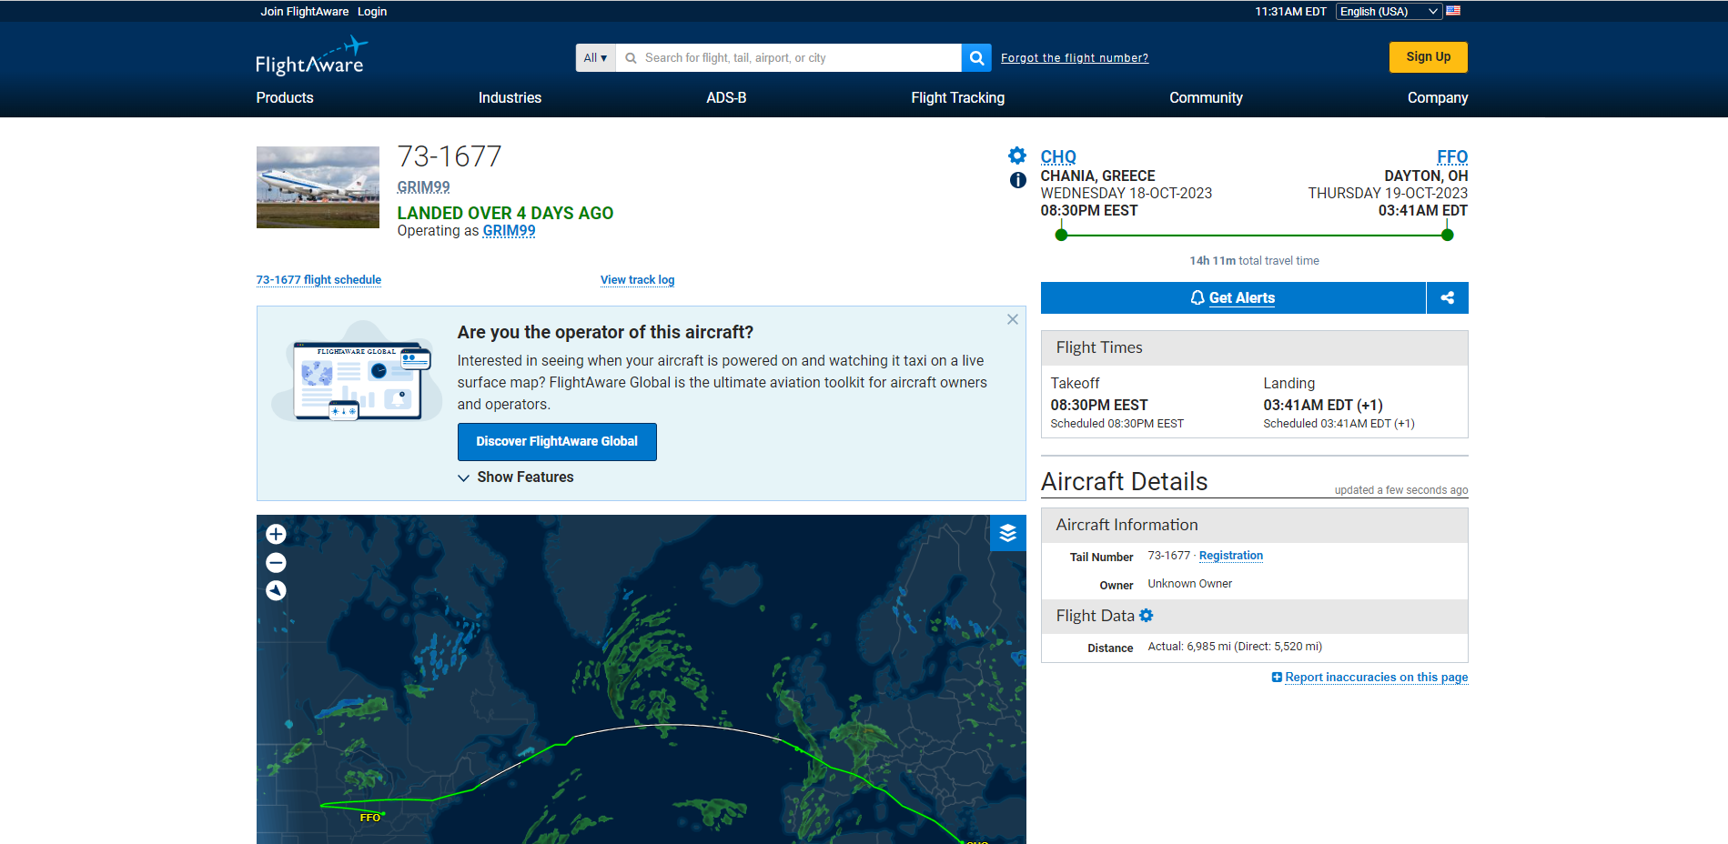Image resolution: width=1728 pixels, height=844 pixels.
Task: Click GRIM99 link after Operating as
Action: (x=509, y=231)
